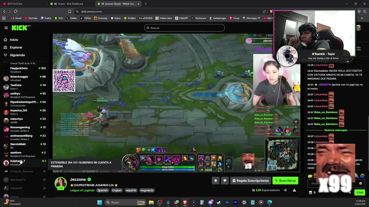Open the browser app grid icon beside bookmarks
369x207 pixels.
(x=4, y=18)
